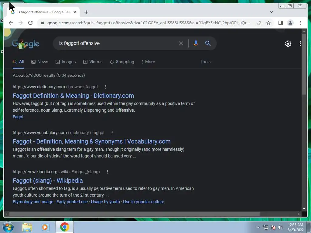311x233 pixels.
Task: Open Use in popular culture sitelink
Action: [x=144, y=202]
